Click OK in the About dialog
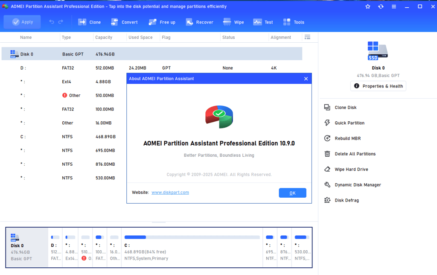This screenshot has height=275, width=437. click(293, 193)
